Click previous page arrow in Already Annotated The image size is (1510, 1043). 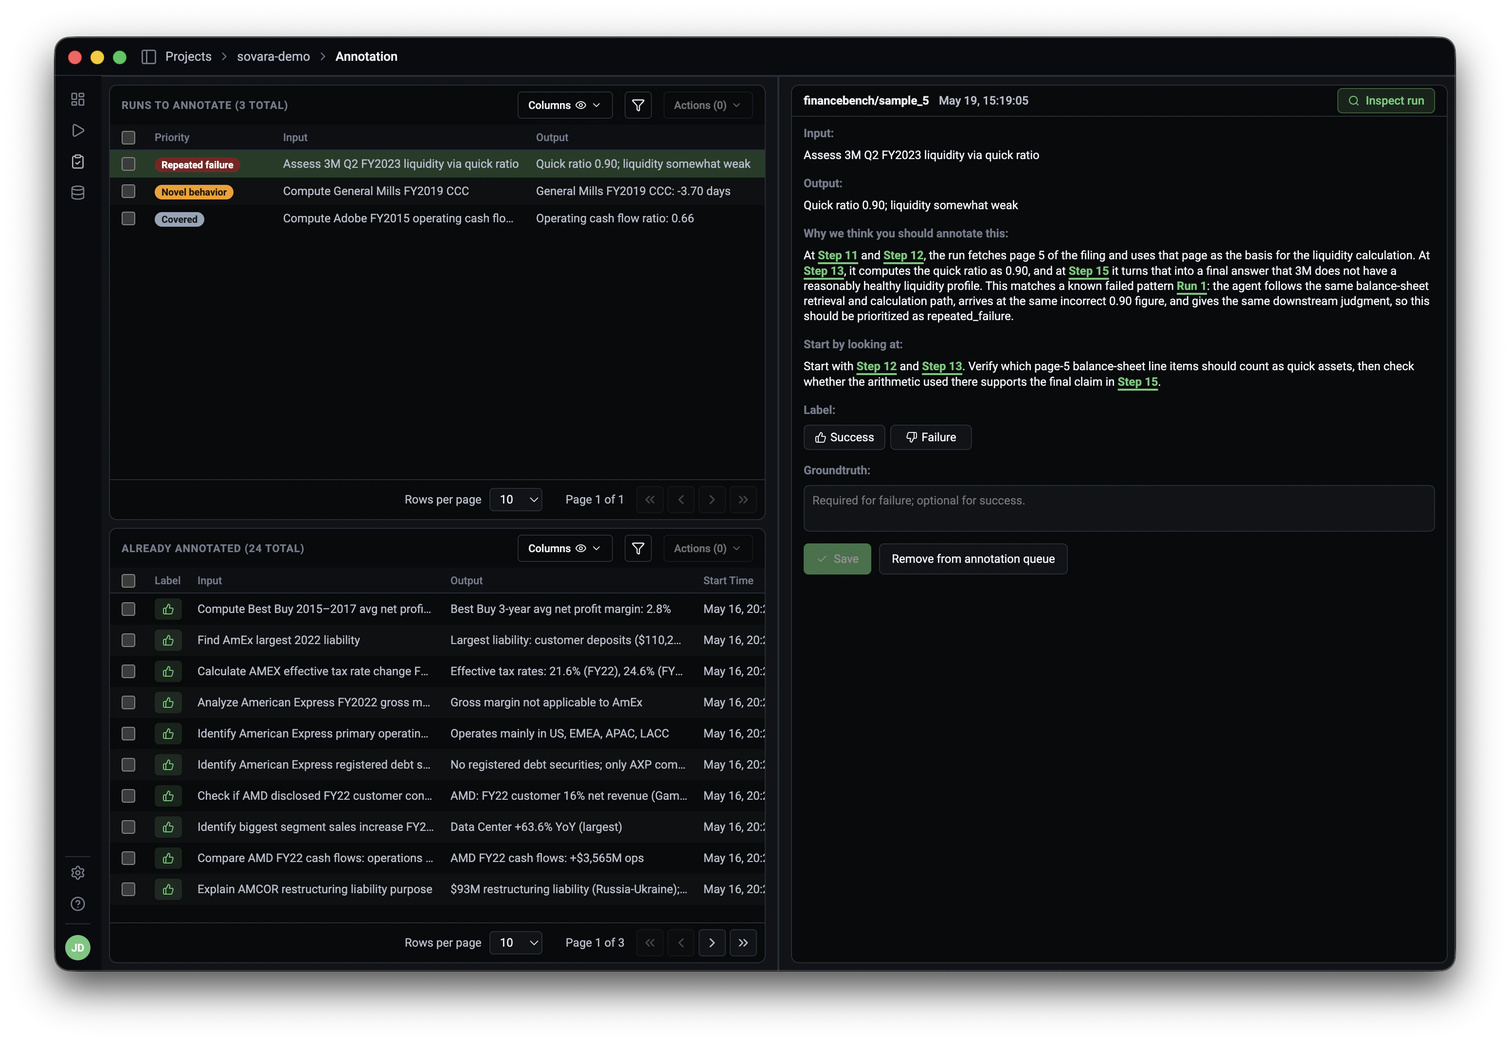coord(681,943)
